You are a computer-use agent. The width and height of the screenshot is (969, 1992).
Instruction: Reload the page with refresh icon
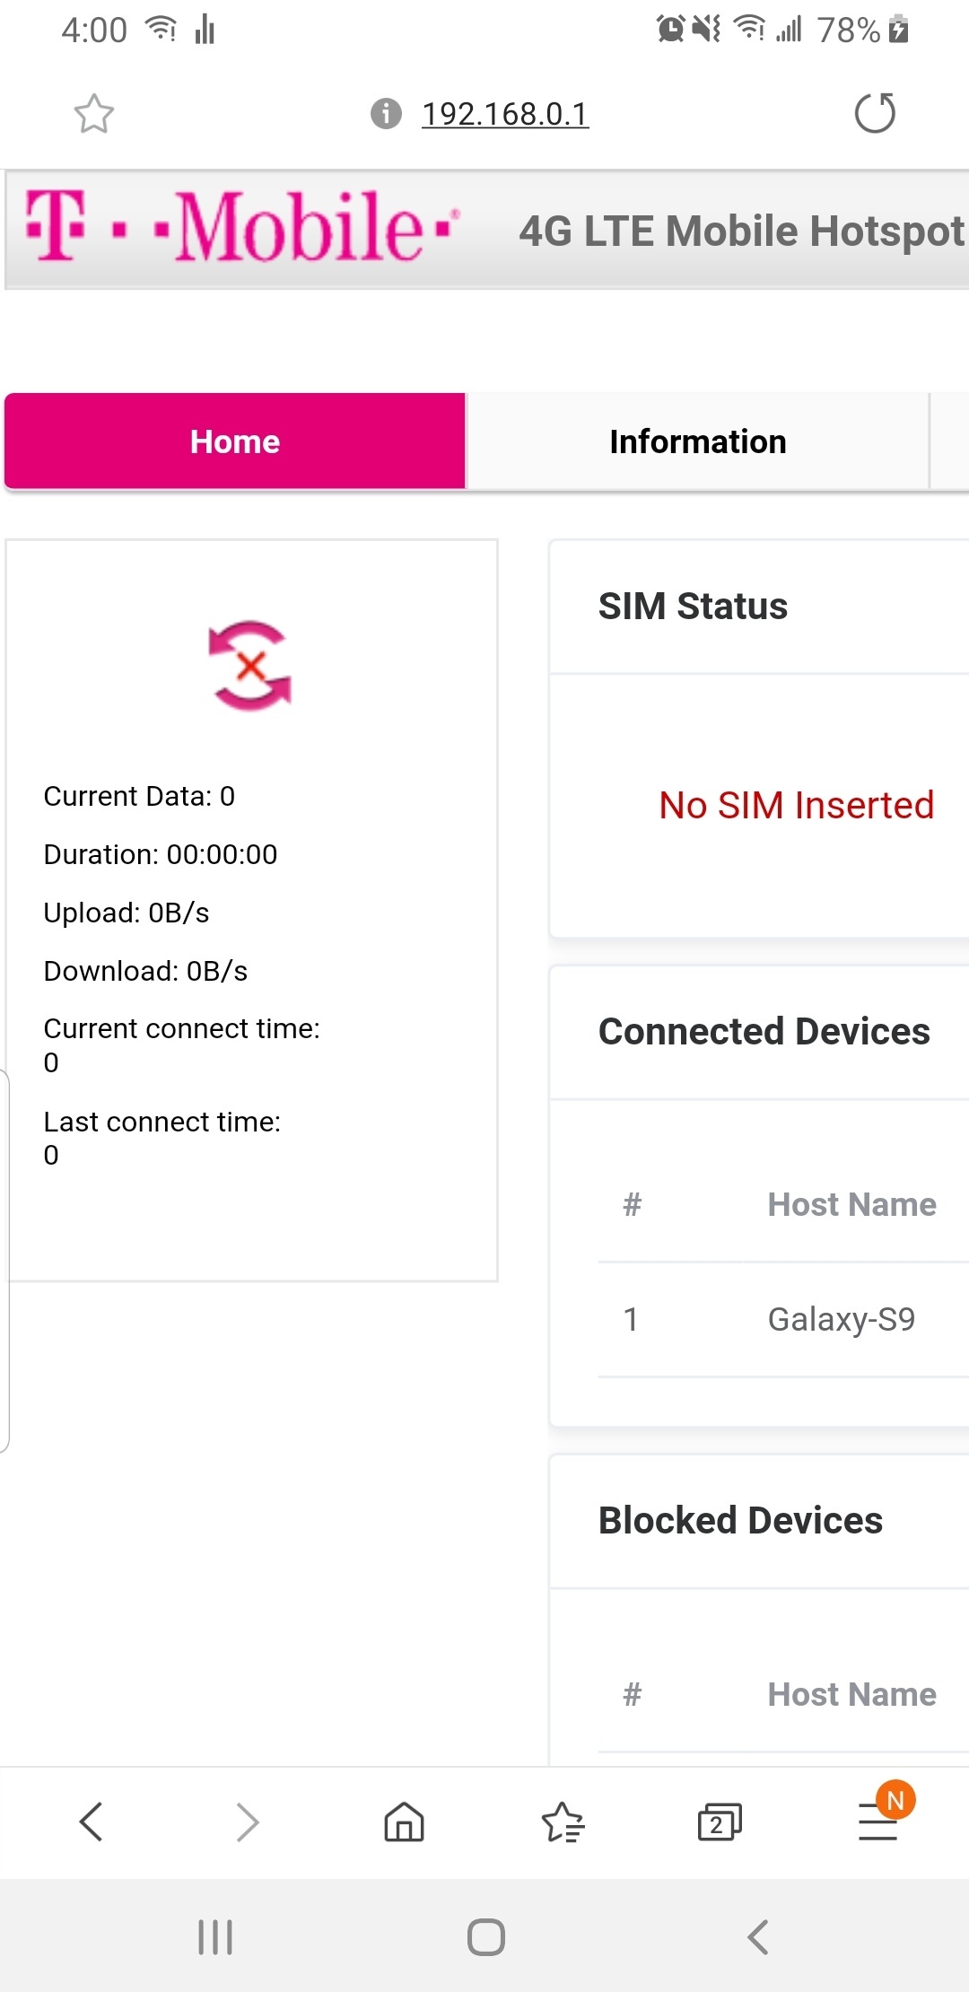pyautogui.click(x=875, y=113)
